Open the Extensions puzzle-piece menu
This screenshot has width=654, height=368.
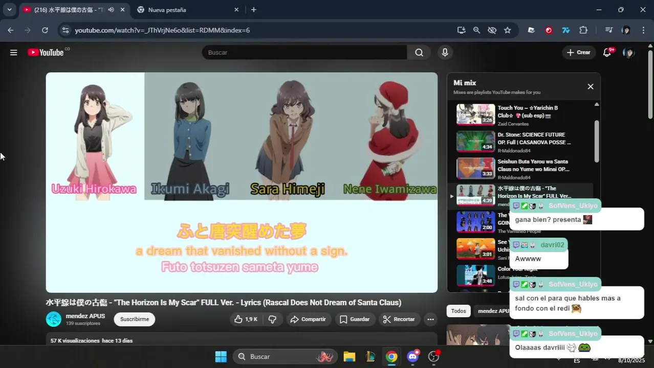tap(583, 30)
